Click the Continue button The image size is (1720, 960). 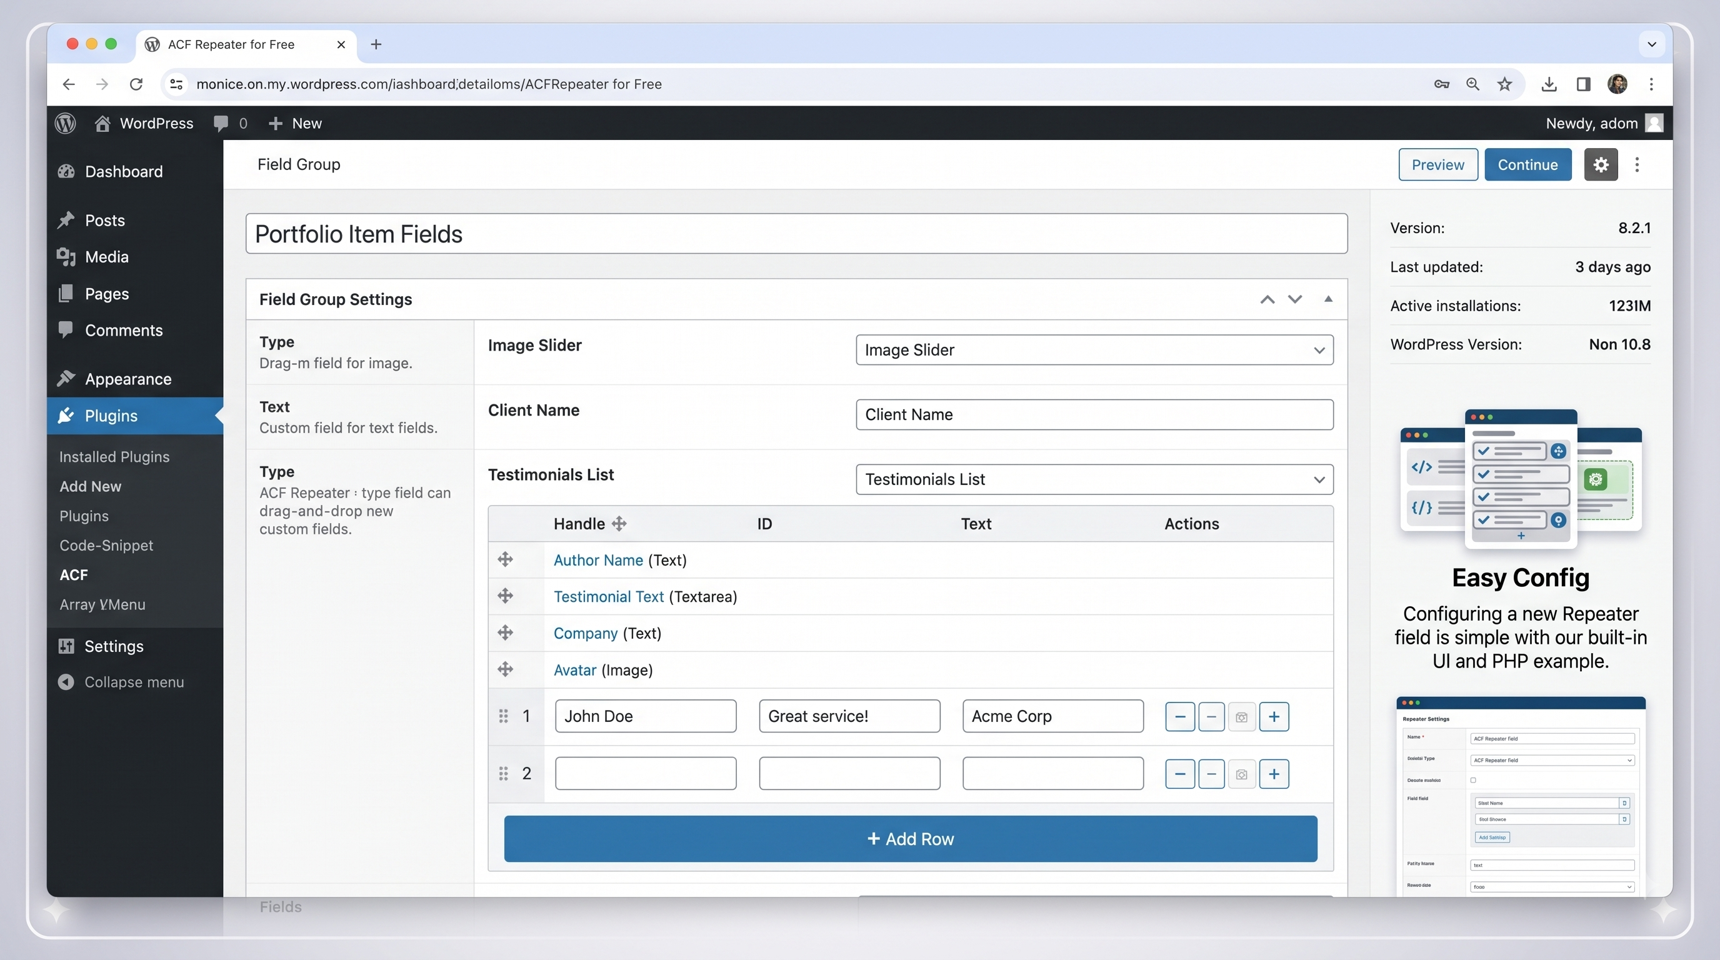coord(1527,165)
